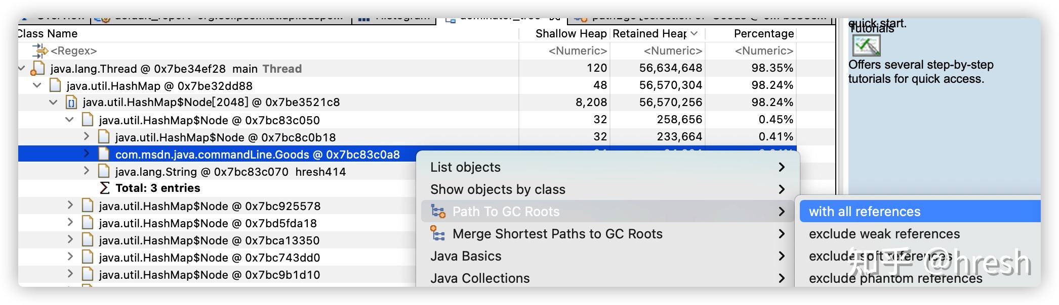
Task: Click the Regex filter row icon
Action: [39, 50]
